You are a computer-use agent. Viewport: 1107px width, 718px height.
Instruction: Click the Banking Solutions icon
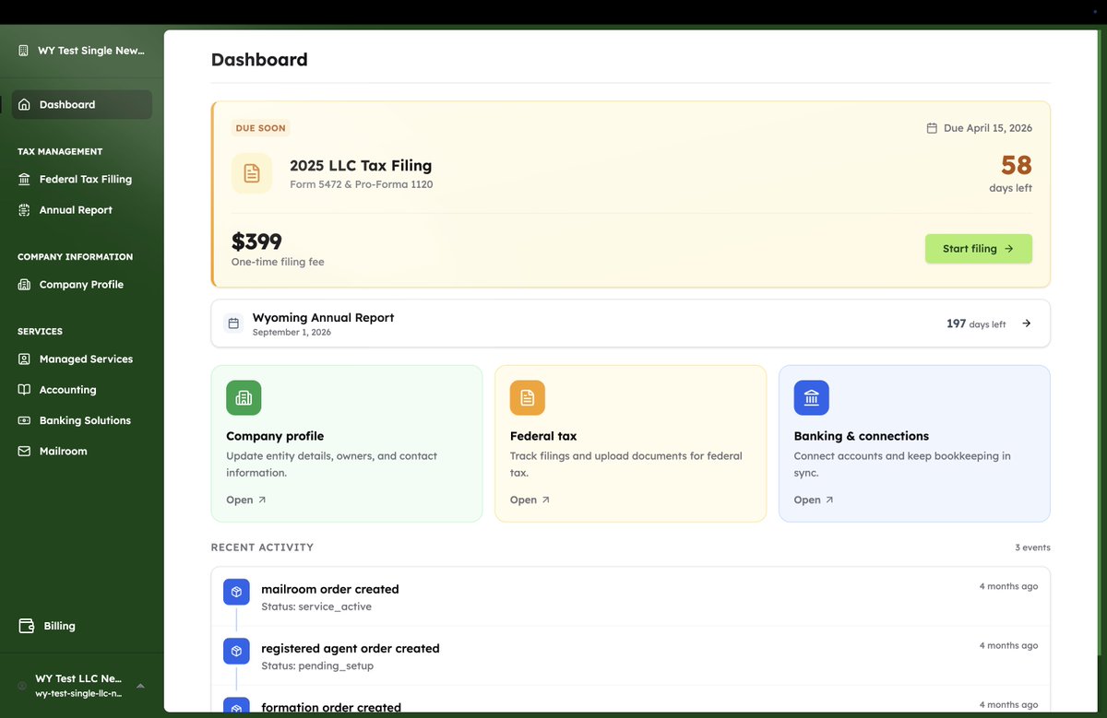(x=24, y=420)
